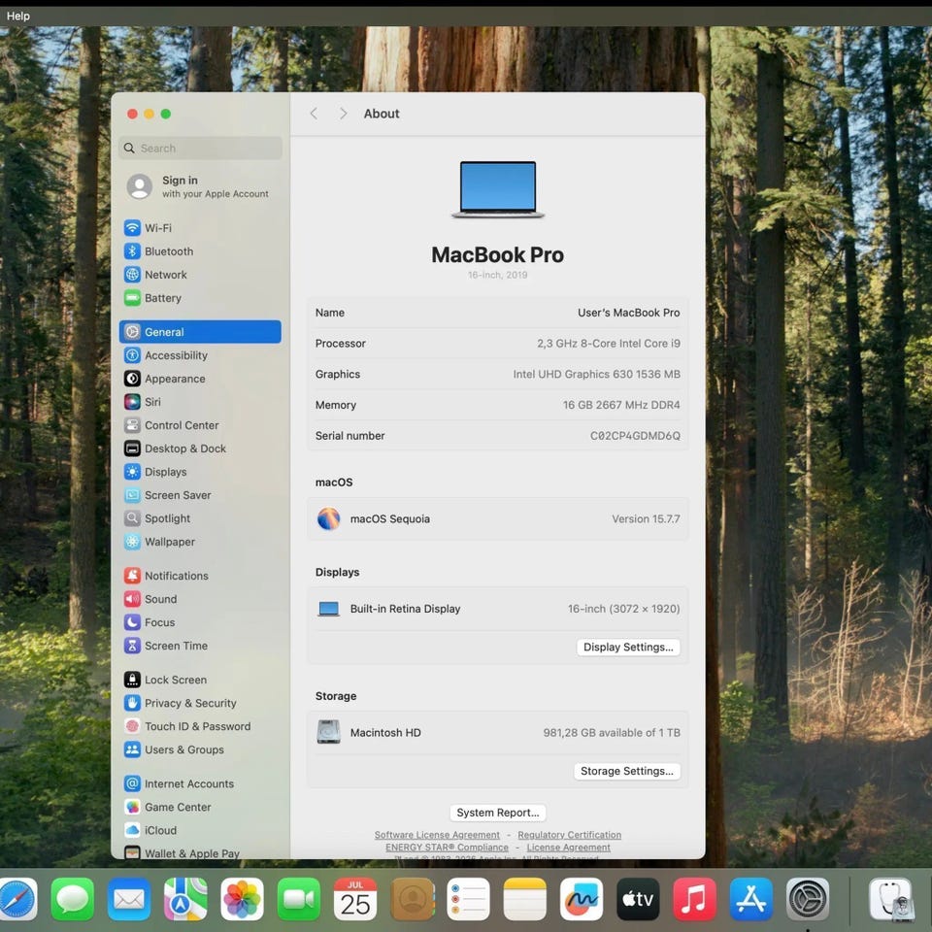Open Focus settings

(x=200, y=622)
